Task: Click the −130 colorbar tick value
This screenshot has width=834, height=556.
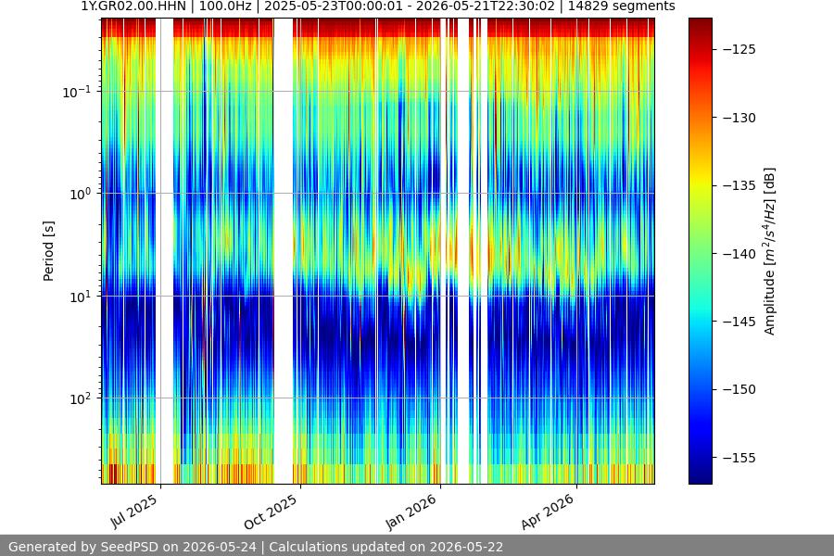Action: pos(739,118)
